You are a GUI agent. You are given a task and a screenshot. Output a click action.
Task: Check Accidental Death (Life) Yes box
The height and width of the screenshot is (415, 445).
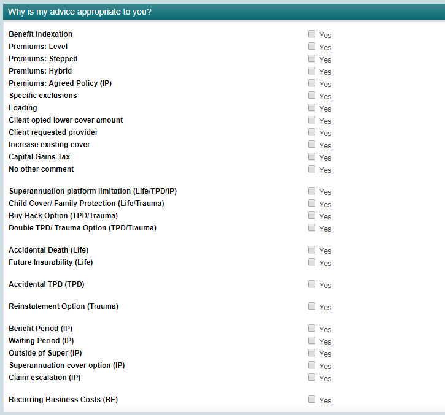312,249
